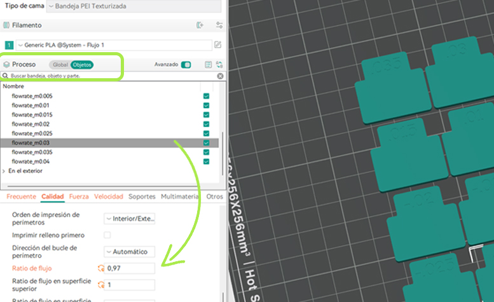Viewport: 494px width, 302px height.
Task: Clear the search field with X
Action: pos(220,76)
